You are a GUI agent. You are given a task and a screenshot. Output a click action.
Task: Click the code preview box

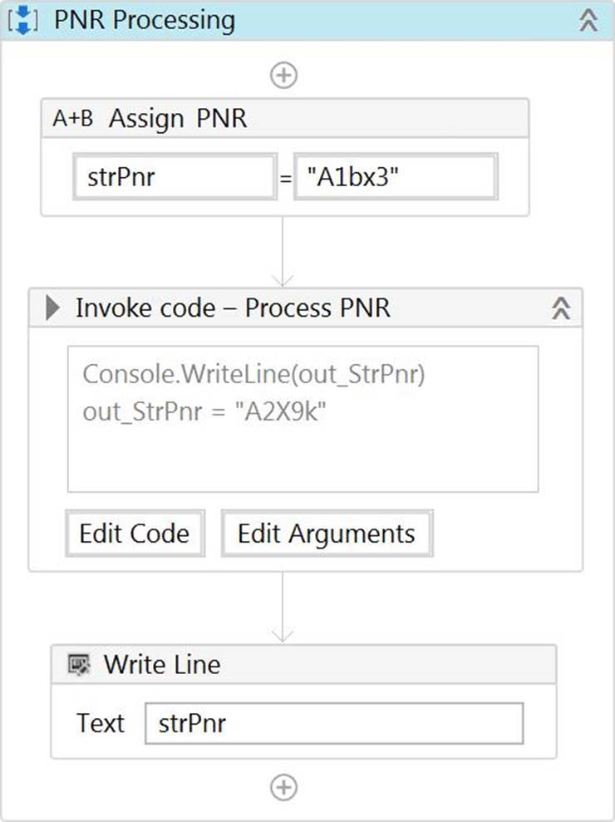(303, 419)
